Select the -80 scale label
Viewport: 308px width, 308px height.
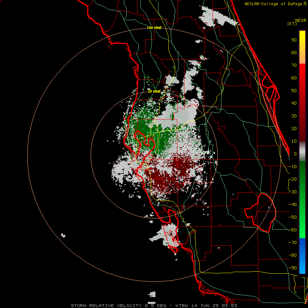[x=293, y=255]
